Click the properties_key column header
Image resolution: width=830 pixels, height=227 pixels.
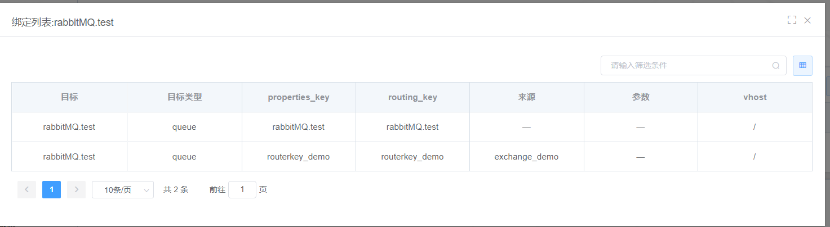coord(299,97)
